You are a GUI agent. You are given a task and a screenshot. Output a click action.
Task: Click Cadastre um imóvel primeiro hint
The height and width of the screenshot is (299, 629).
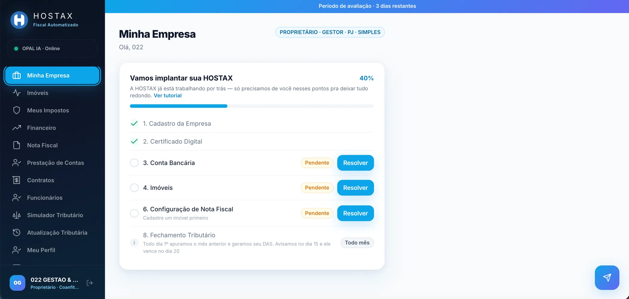point(176,218)
